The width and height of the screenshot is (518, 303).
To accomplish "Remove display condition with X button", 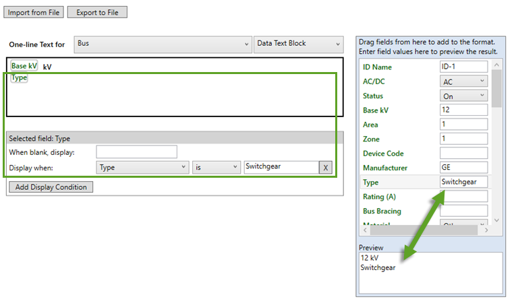I will 325,168.
